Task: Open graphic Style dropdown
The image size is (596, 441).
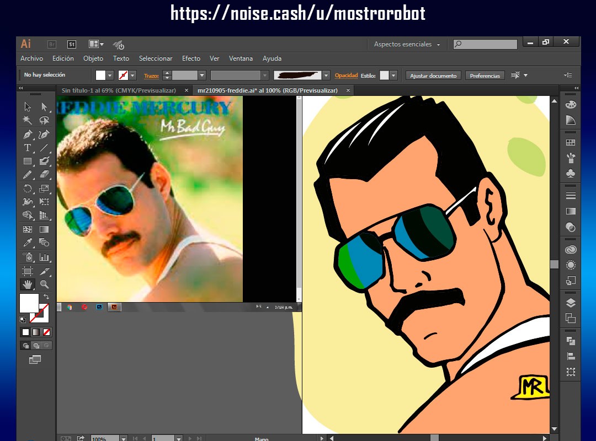Action: point(393,75)
